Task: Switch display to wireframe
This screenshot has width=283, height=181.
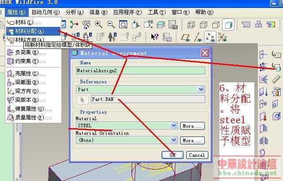Action: (x=191, y=25)
